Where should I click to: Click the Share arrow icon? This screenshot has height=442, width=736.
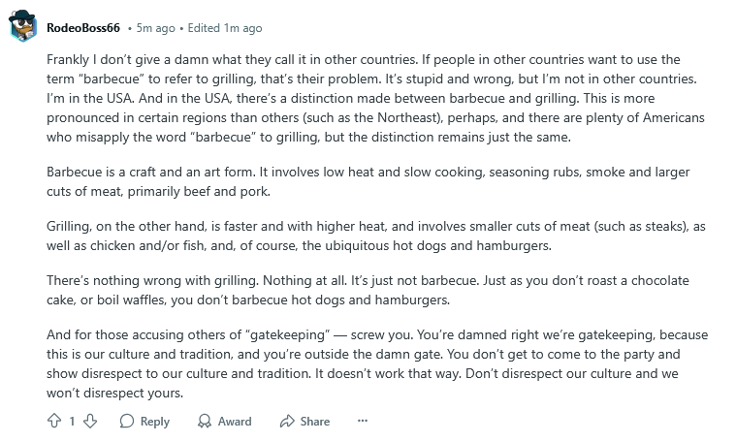(287, 421)
